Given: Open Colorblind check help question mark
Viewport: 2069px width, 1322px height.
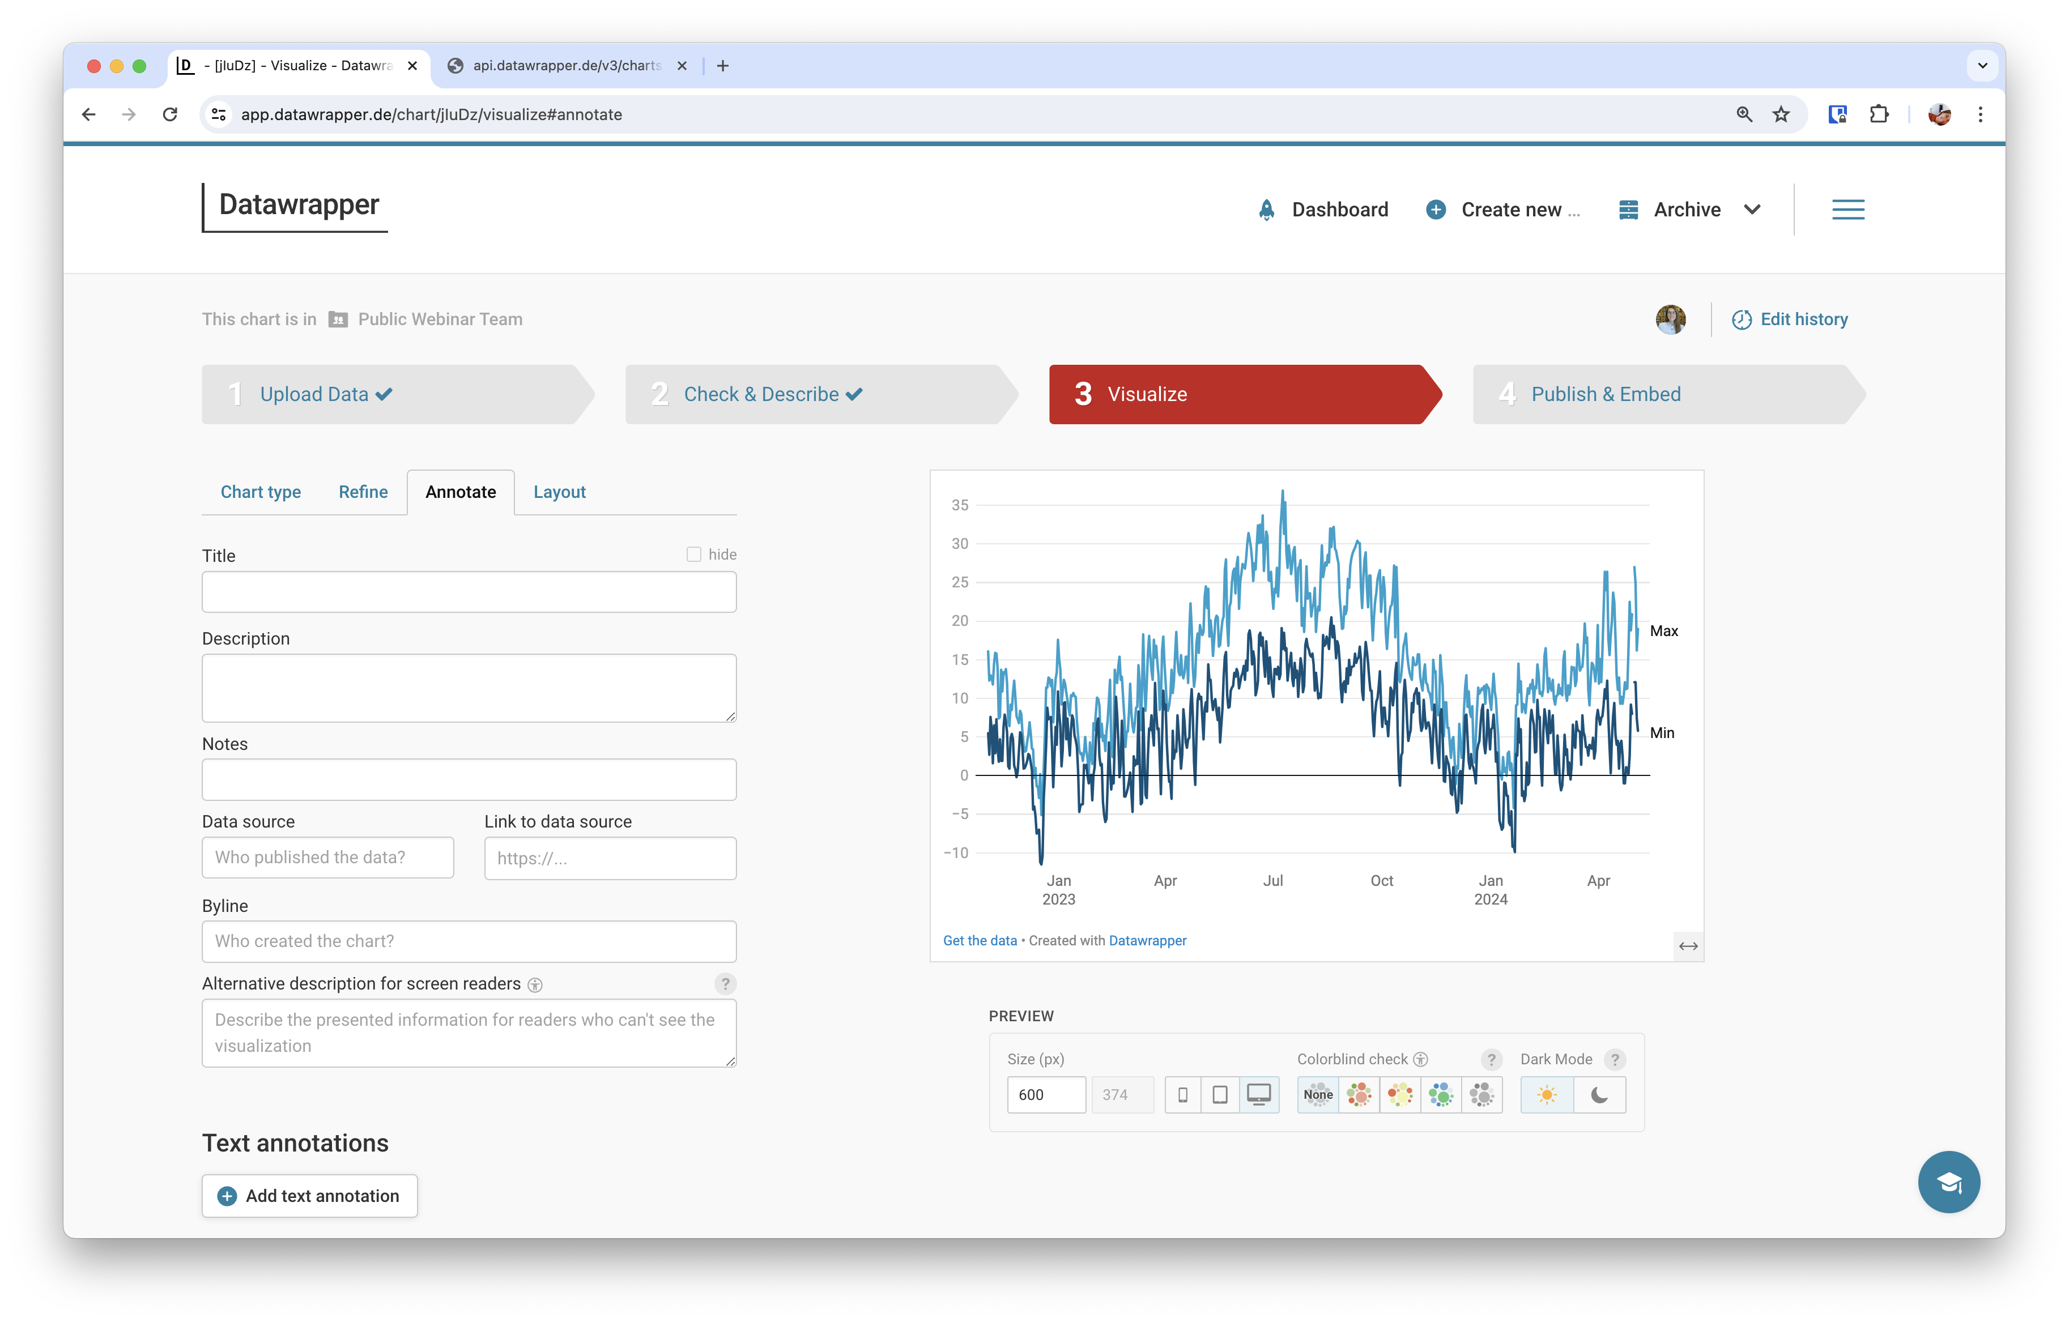Looking at the screenshot, I should click(x=1492, y=1059).
